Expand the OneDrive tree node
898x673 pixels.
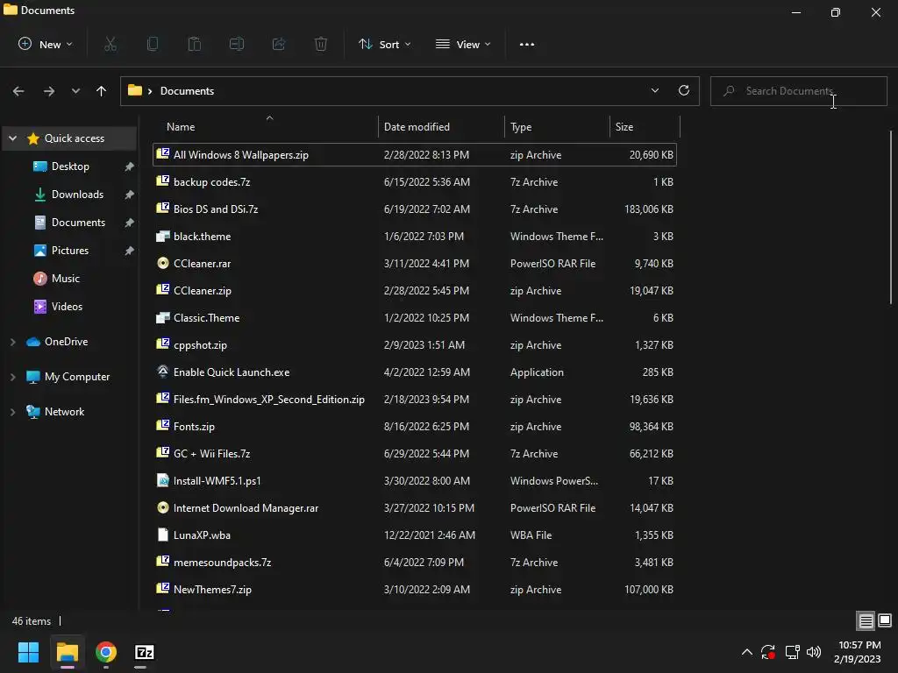(x=12, y=342)
